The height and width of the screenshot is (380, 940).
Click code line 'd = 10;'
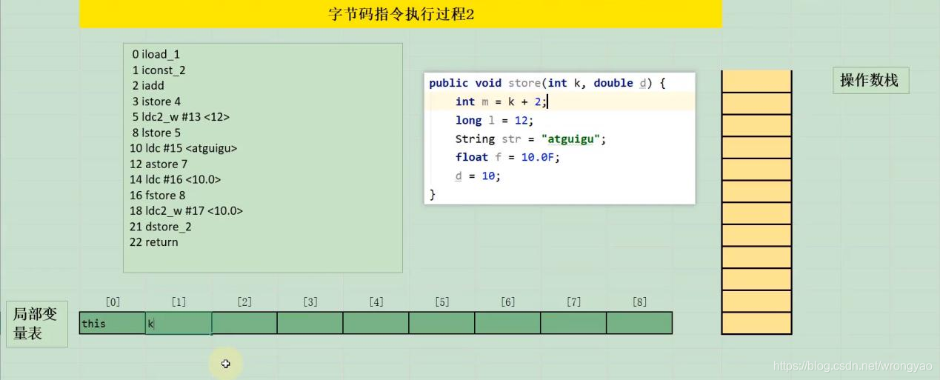(x=478, y=176)
